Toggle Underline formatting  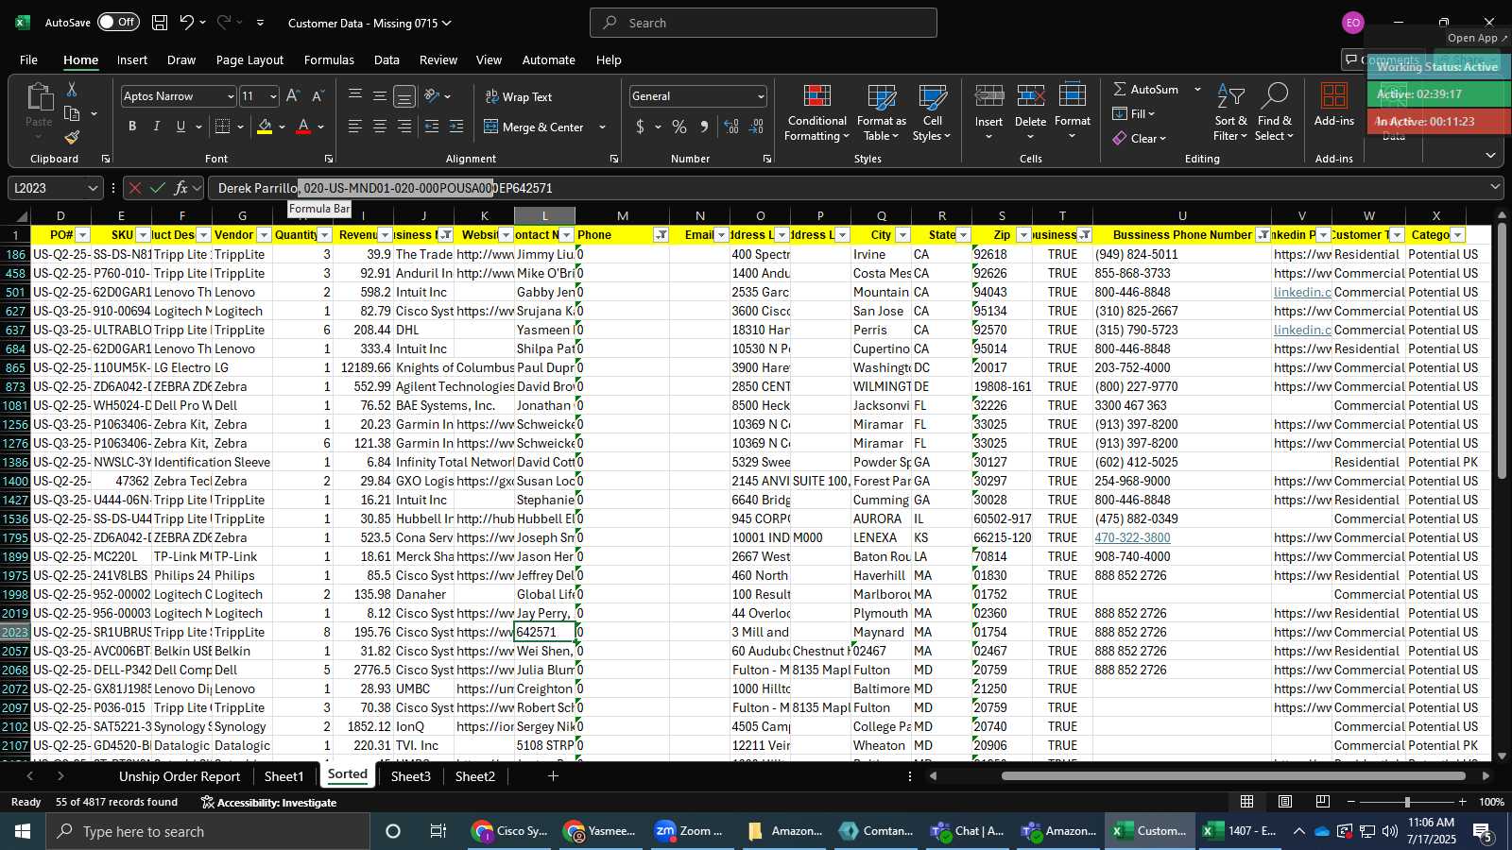tap(180, 127)
